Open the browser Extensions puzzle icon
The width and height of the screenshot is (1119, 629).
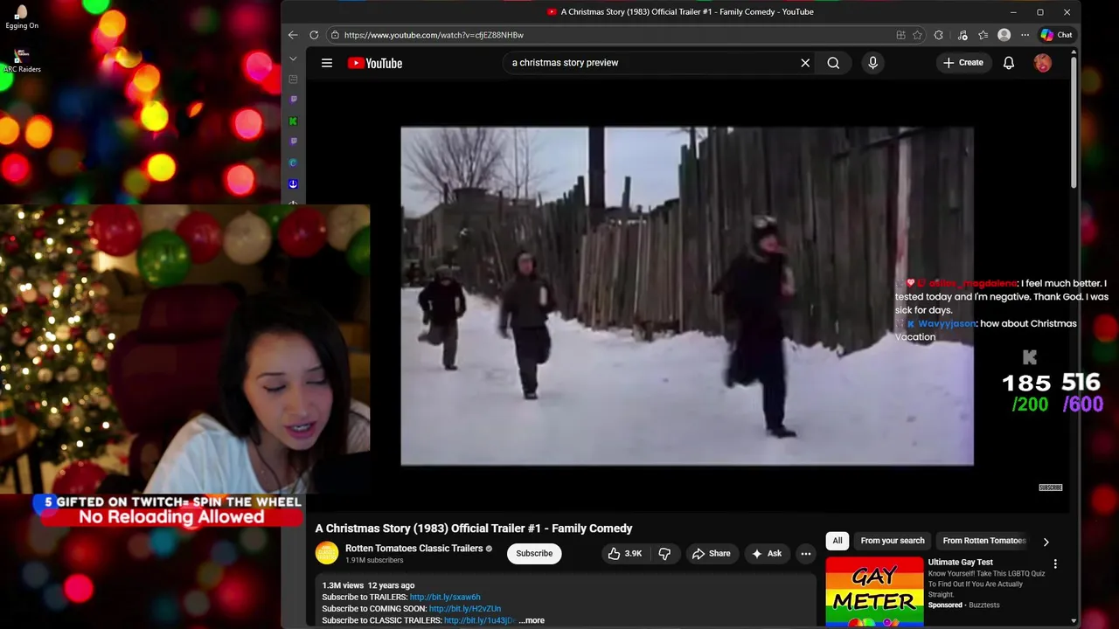click(x=939, y=35)
